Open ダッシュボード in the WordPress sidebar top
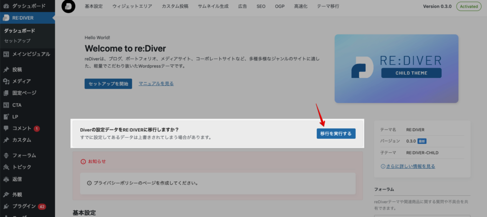This screenshot has width=487, height=217. pos(29,6)
